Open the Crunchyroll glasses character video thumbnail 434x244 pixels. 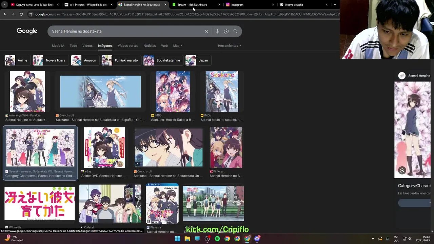[x=169, y=147]
